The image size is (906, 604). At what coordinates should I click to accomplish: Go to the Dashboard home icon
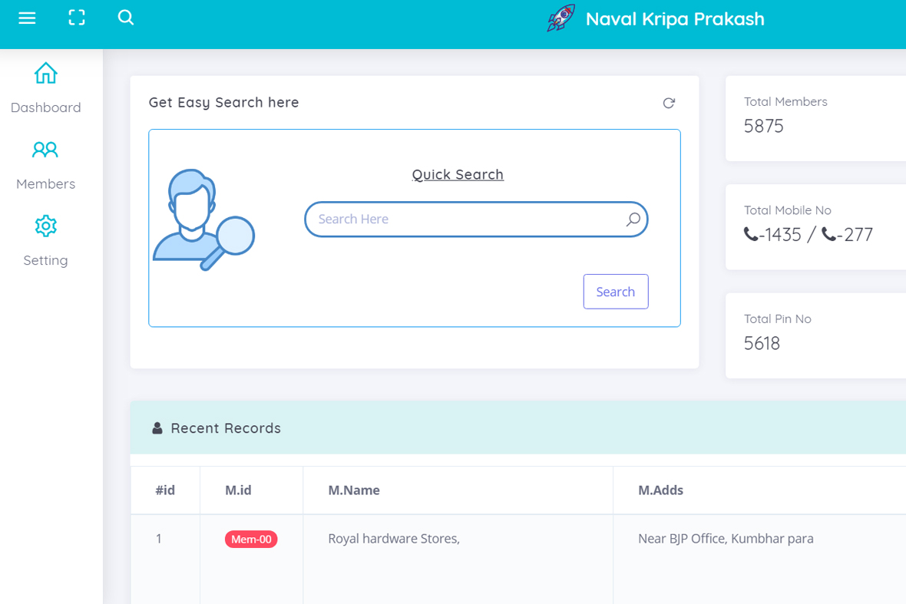pos(45,74)
